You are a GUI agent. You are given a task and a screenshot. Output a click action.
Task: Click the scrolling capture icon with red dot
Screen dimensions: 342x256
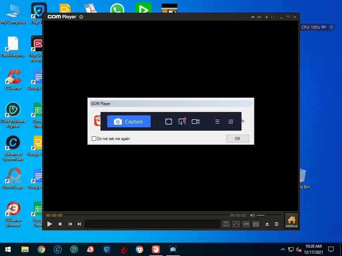pyautogui.click(x=182, y=121)
